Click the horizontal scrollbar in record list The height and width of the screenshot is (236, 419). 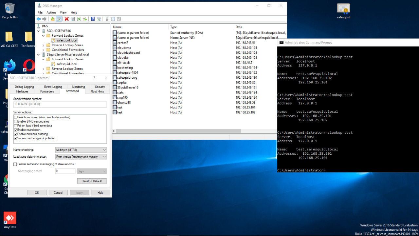pos(178,131)
